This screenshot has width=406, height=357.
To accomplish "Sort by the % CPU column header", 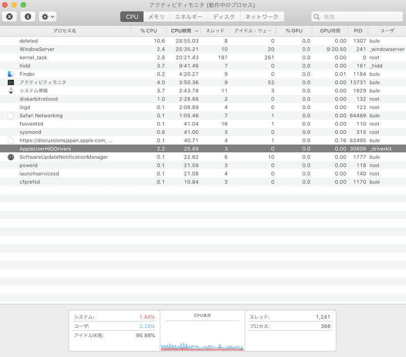I will [x=148, y=31].
